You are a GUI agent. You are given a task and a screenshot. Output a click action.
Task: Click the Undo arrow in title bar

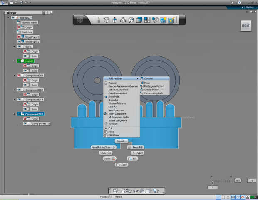(x=26, y=2)
